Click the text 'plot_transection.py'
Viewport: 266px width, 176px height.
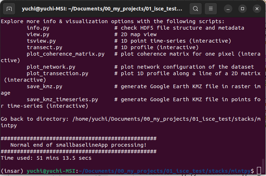click(x=57, y=74)
